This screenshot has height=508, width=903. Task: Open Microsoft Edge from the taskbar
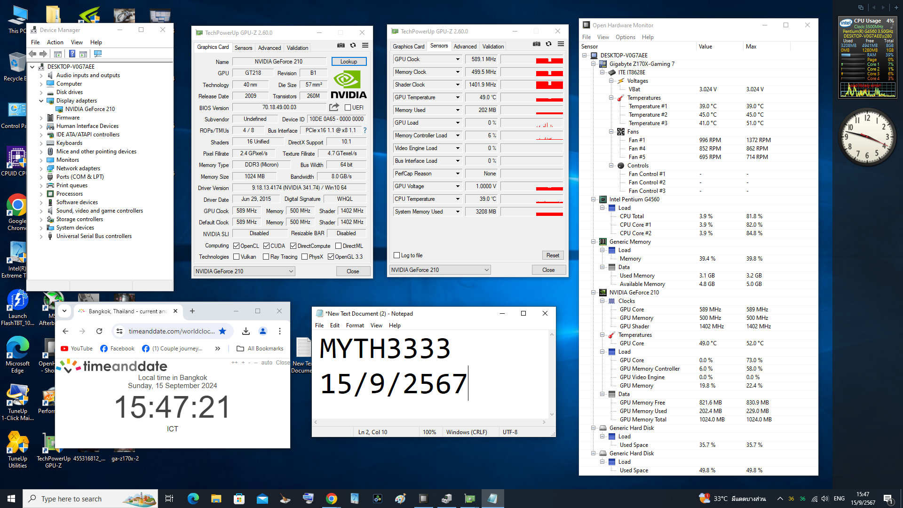[x=193, y=499]
